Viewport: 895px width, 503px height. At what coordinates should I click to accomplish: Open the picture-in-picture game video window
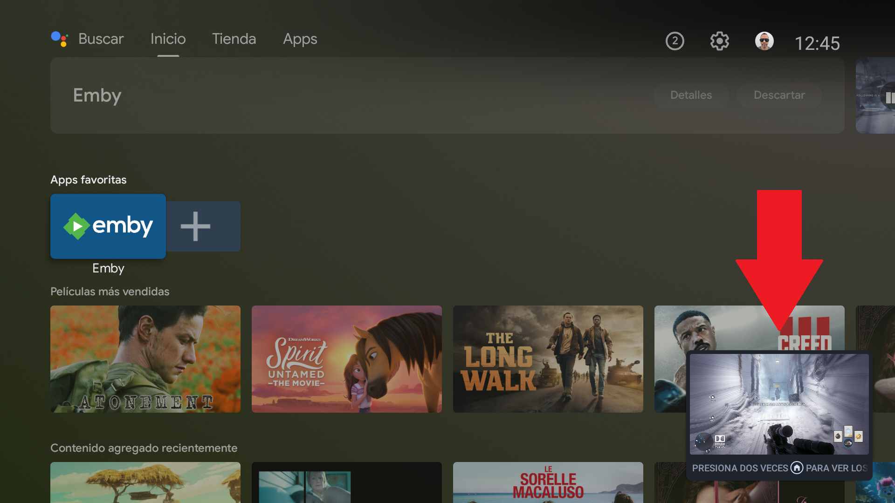tap(779, 404)
